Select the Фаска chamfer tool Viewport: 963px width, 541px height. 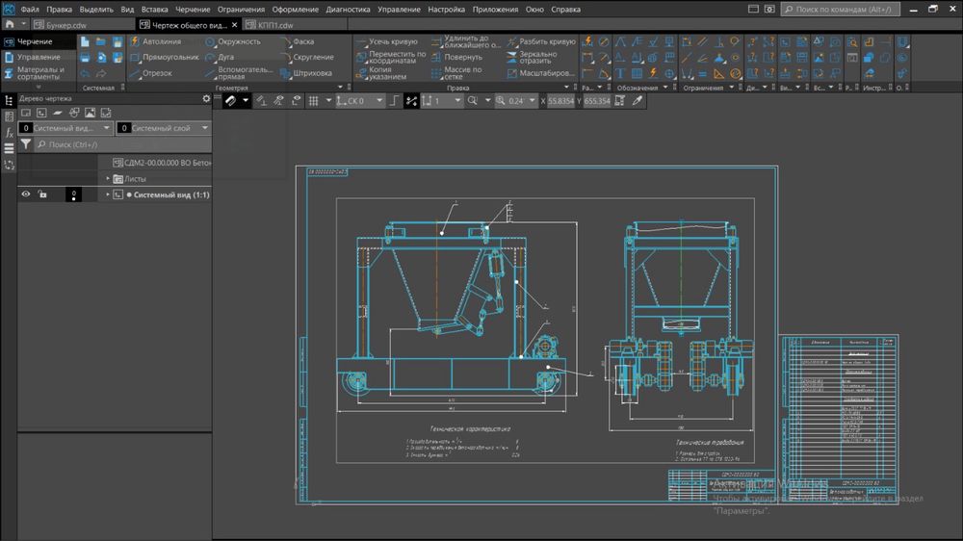[301, 42]
